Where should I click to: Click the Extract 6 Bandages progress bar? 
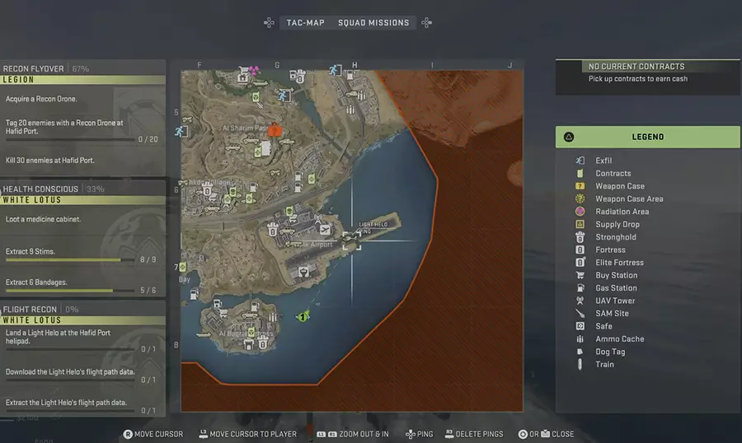[x=69, y=291]
